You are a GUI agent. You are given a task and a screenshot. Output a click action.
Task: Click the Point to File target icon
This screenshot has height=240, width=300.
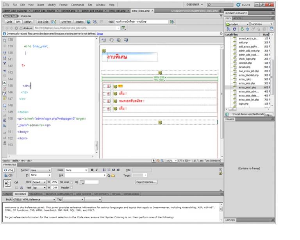click(109, 176)
